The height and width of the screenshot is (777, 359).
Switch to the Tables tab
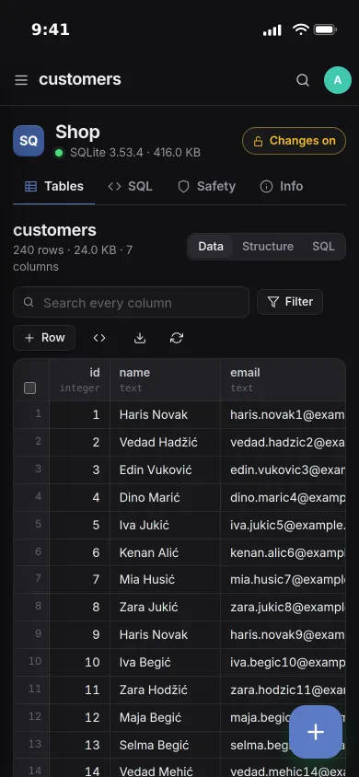54,186
